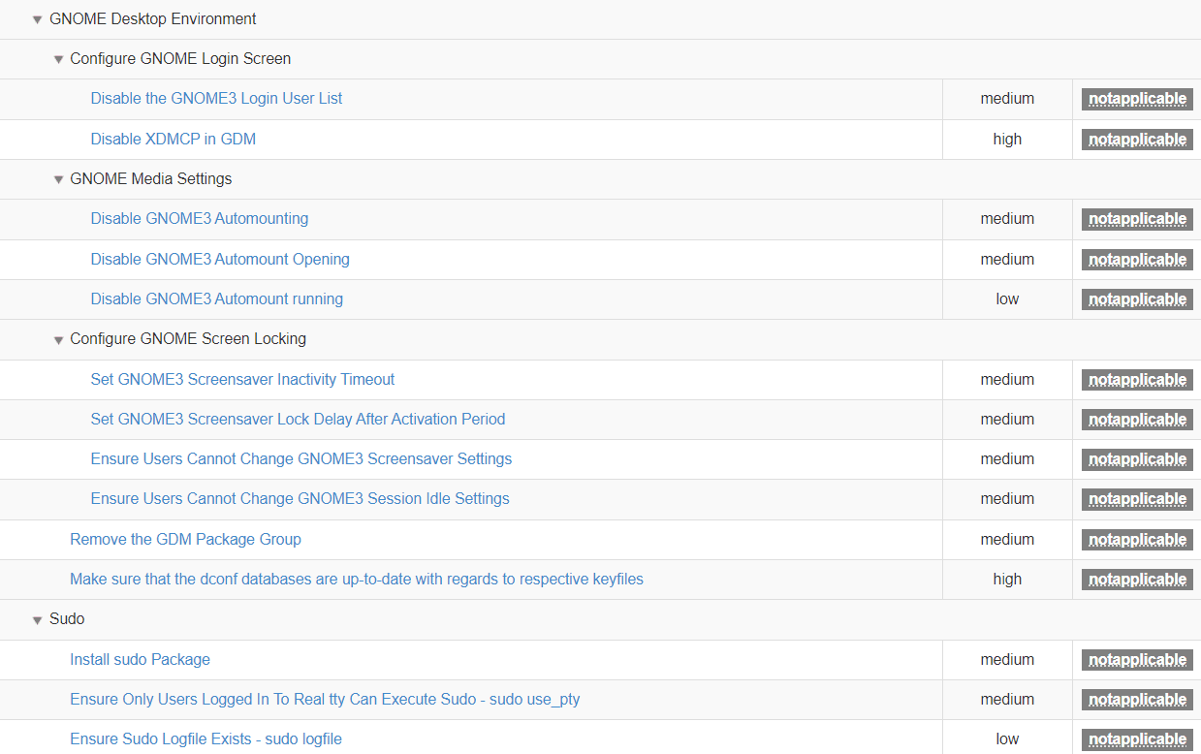This screenshot has height=754, width=1201.
Task: Open sudo use_pty rule link
Action: 325,700
